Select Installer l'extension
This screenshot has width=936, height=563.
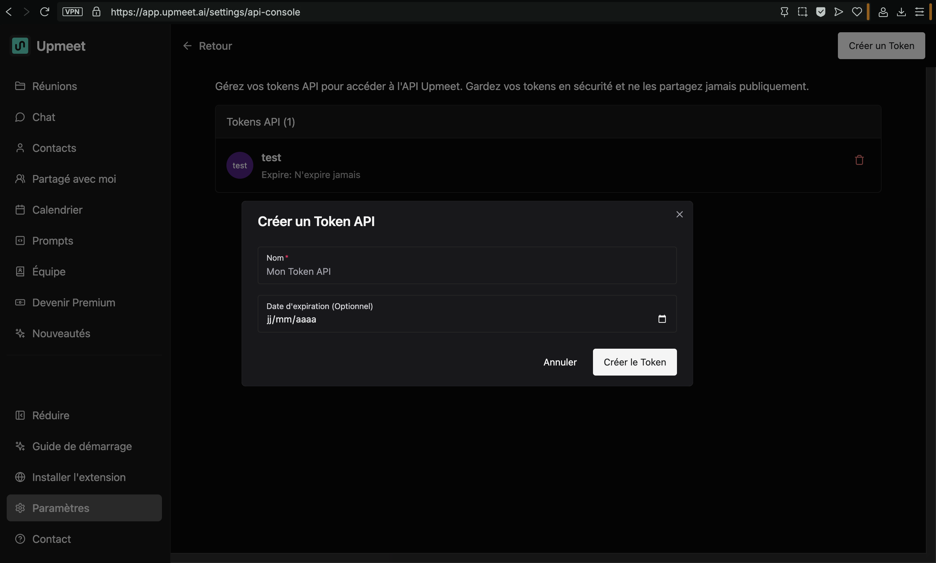pos(84,477)
